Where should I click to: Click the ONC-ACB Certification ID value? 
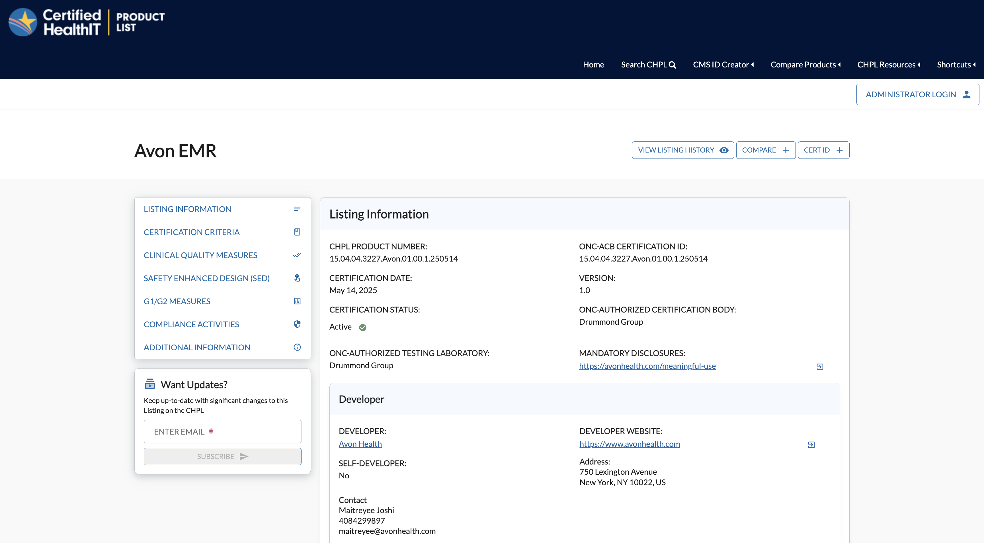[x=643, y=258]
